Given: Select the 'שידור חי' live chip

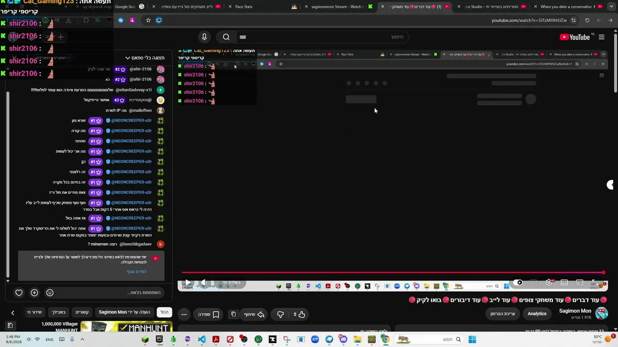Looking at the screenshot, I should click(x=34, y=312).
